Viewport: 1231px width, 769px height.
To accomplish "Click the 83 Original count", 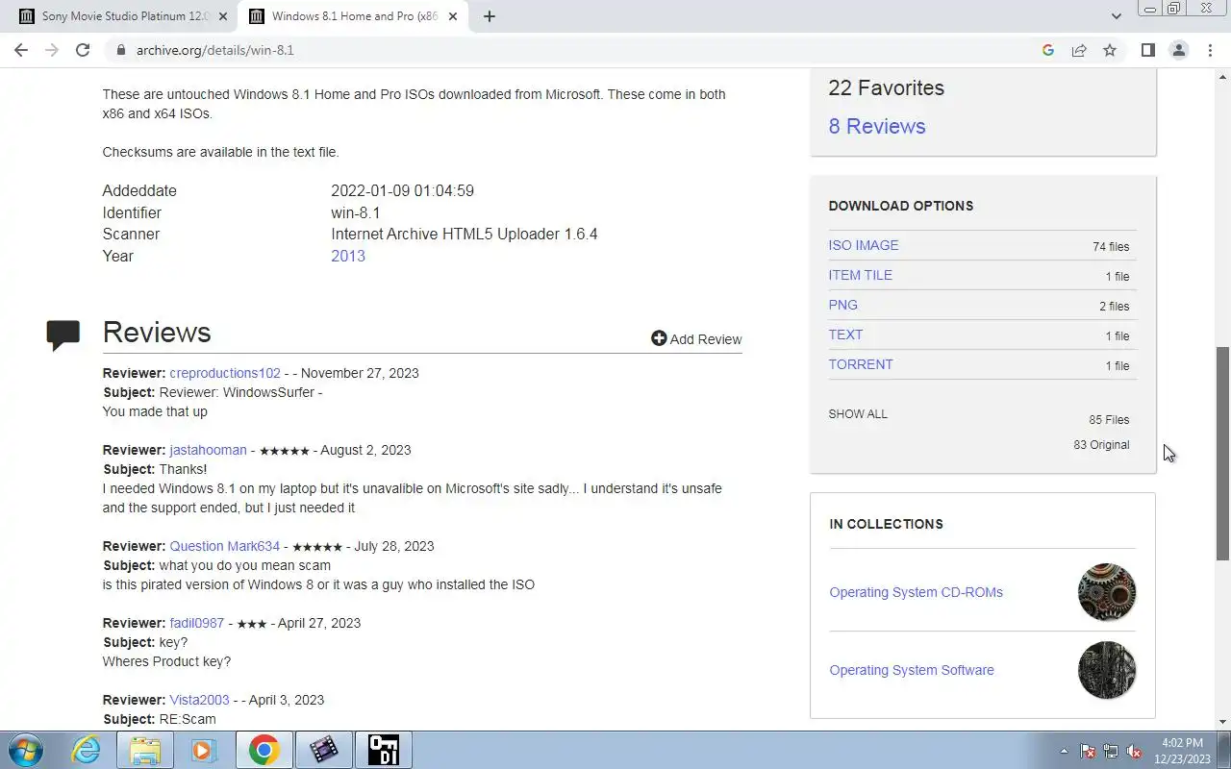I will click(1101, 445).
